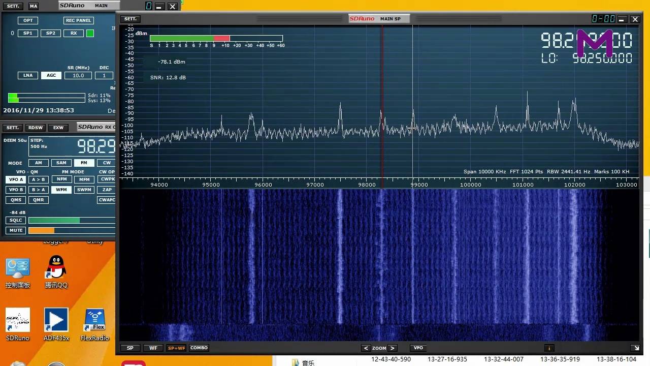Click the green play/stop indicator square

(90, 33)
